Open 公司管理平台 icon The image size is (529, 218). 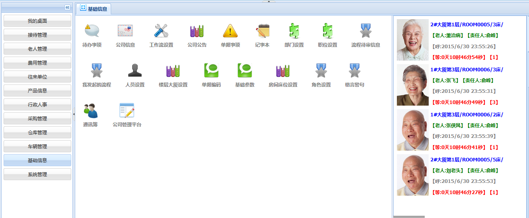[x=127, y=110]
